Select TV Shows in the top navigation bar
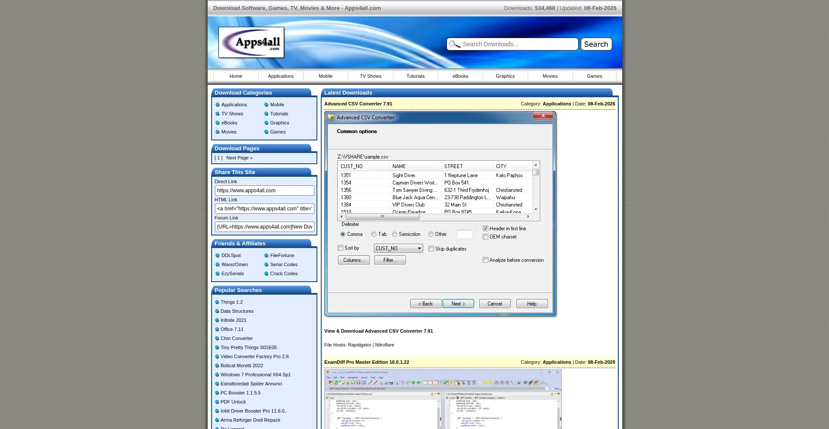Screen dimensions: 829x429 370,76
